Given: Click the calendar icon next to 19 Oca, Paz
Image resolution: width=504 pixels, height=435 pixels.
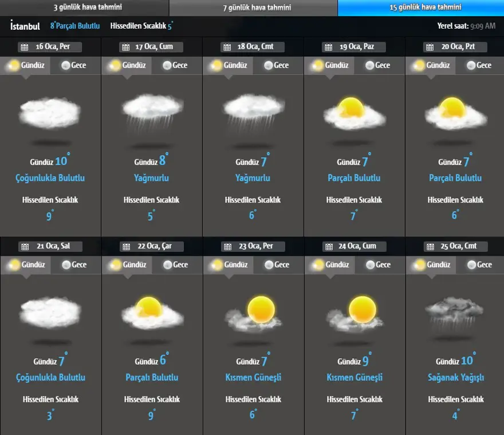Looking at the screenshot, I should click(x=328, y=47).
